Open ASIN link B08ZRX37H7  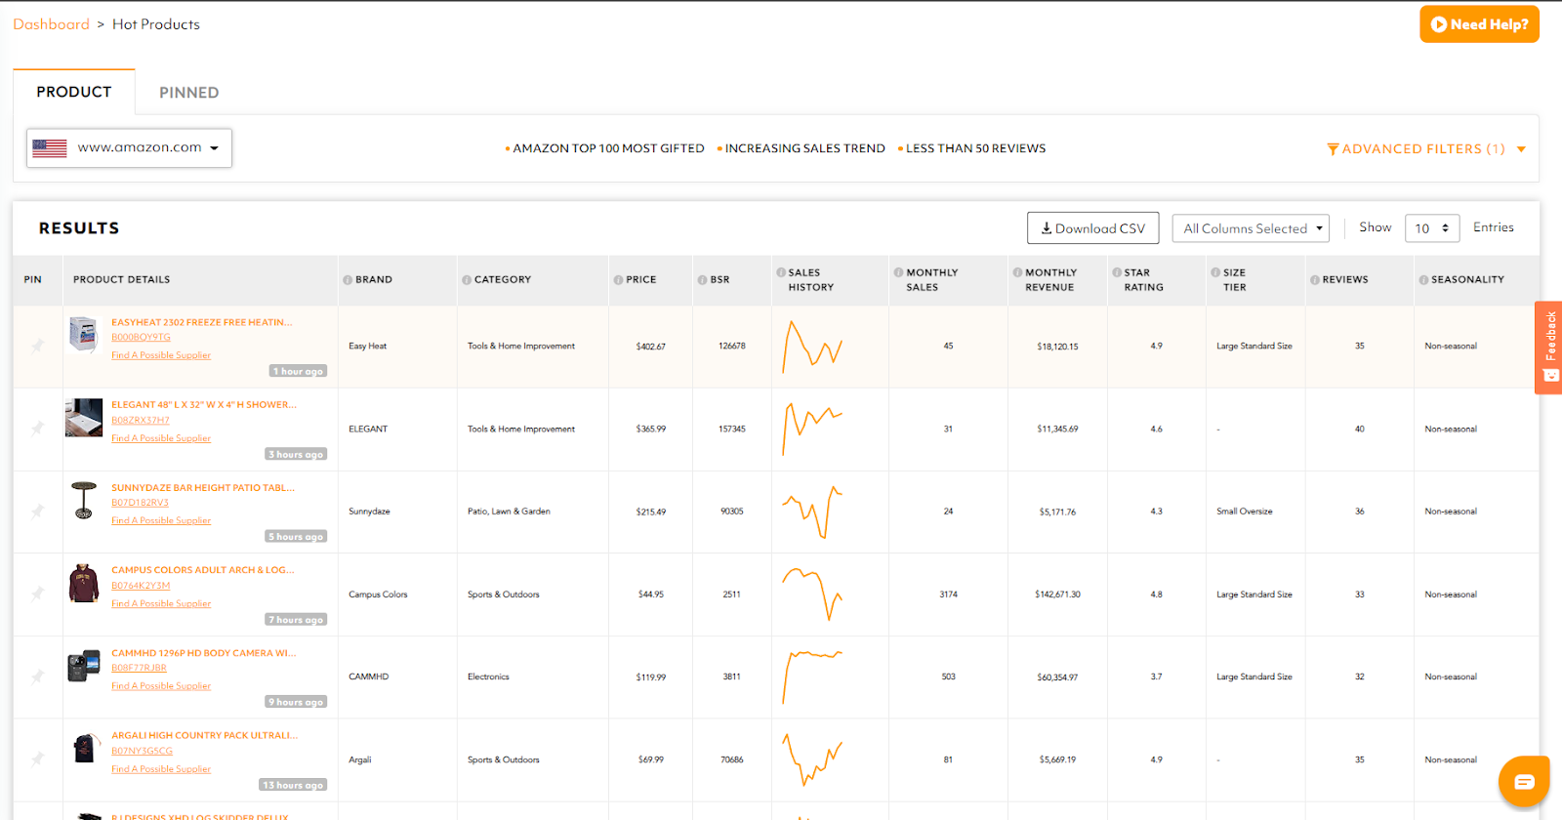[141, 421]
